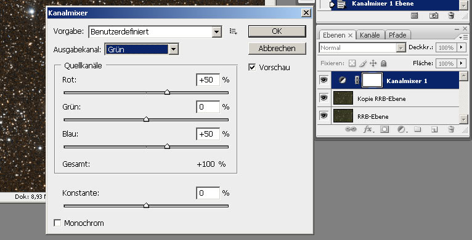Confirm the Kanalmixer with OK
The width and height of the screenshot is (472, 240).
(277, 31)
